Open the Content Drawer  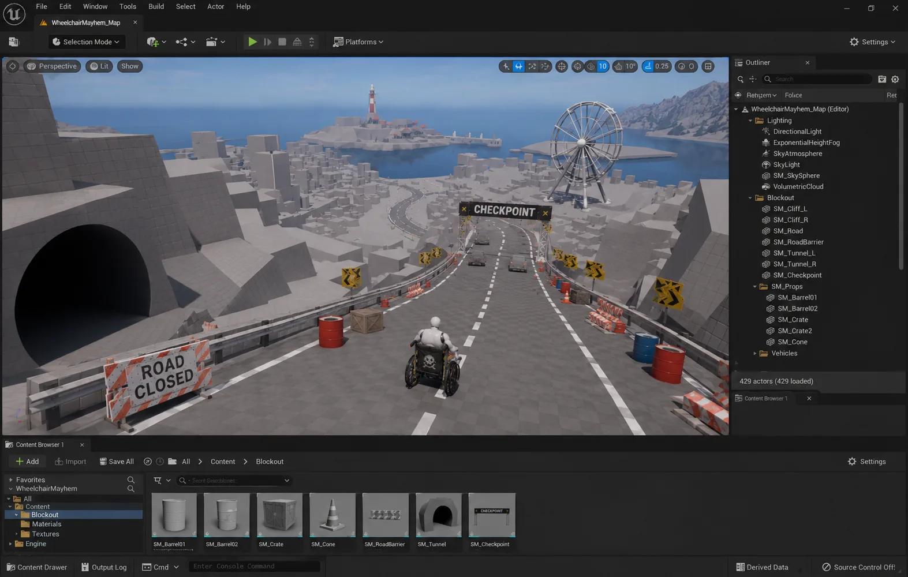click(37, 567)
